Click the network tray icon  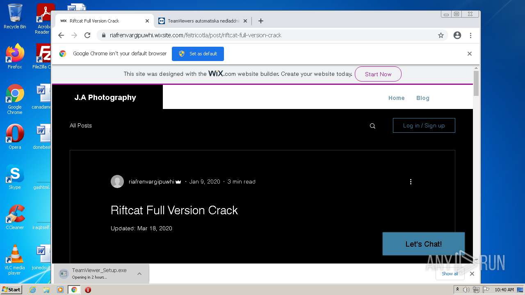[x=476, y=290]
